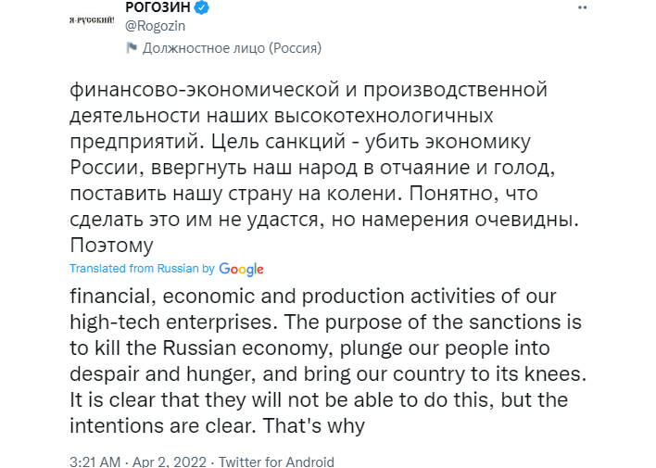656x468 pixels.
Task: Click the translated English tweet text
Action: coord(328,360)
